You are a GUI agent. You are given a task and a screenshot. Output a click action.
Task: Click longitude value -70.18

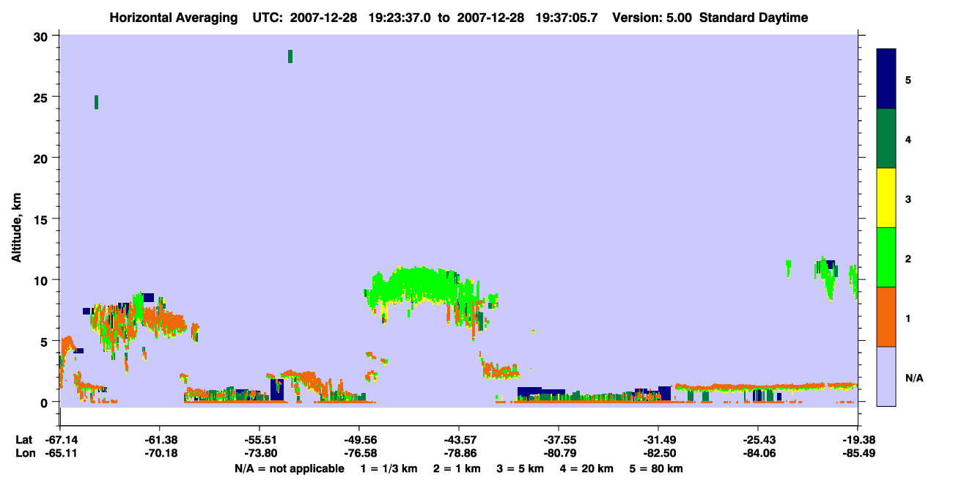[160, 453]
